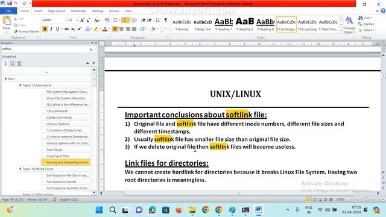Click the Undo icon in quick access toolbar
This screenshot has width=386, height=217.
coord(16,3)
